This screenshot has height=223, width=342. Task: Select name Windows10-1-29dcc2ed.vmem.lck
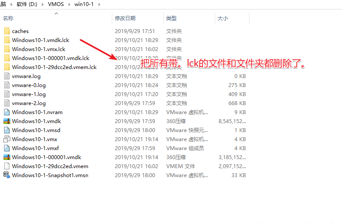pyautogui.click(x=54, y=67)
